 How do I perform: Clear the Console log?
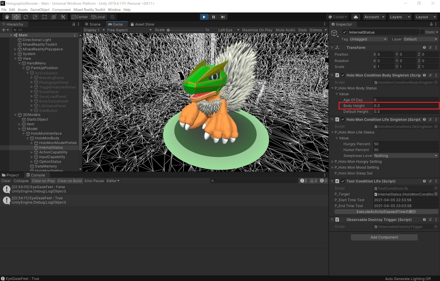tap(6, 181)
